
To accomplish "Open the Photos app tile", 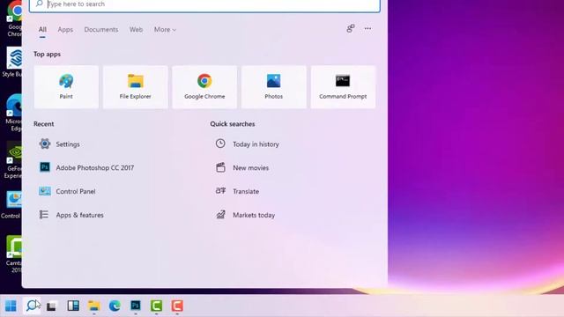I will coord(273,87).
